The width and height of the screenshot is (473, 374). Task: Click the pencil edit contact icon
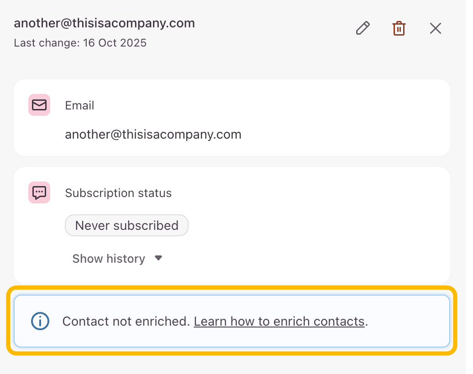coord(363,28)
